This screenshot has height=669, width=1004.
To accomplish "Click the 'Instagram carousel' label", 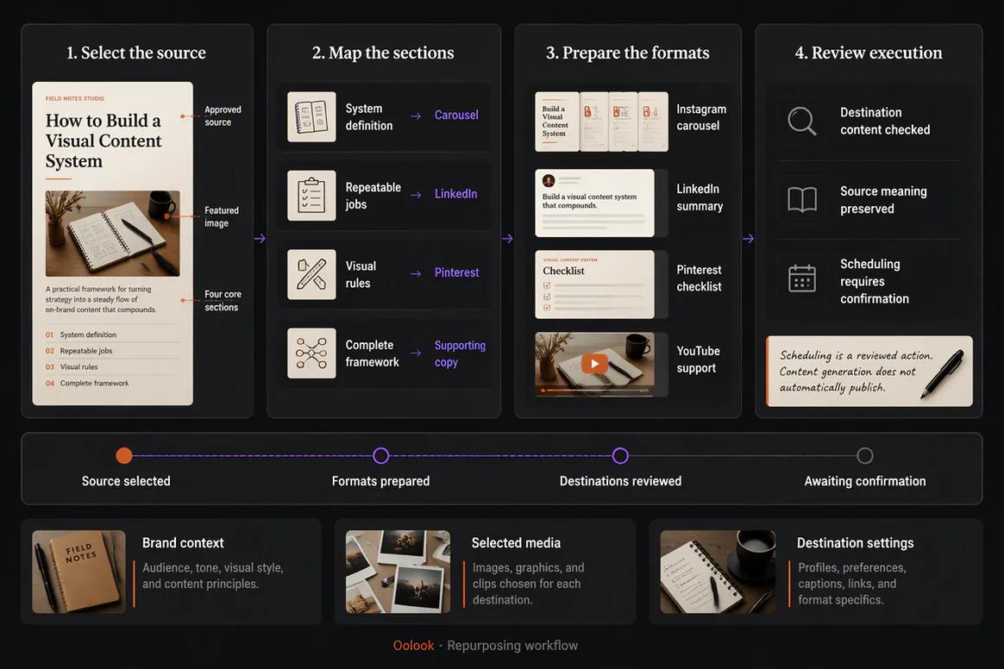I will point(701,117).
